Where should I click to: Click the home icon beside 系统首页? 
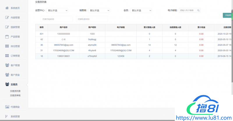[x=7, y=8]
